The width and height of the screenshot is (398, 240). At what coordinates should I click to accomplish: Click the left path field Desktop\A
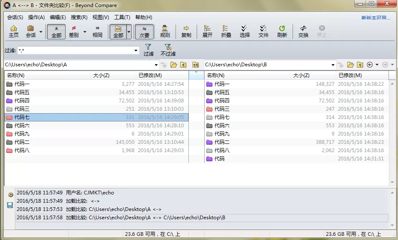pyautogui.click(x=79, y=65)
